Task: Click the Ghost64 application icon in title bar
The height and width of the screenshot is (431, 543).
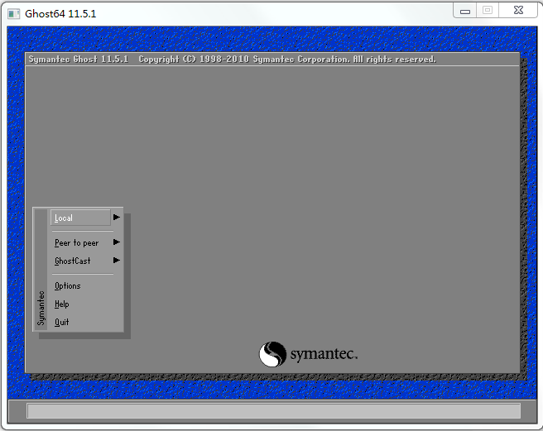Action: (x=13, y=13)
